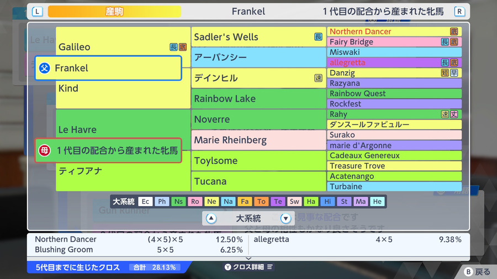
Task: Select the Turbaine ancestor row
Action: [394, 186]
